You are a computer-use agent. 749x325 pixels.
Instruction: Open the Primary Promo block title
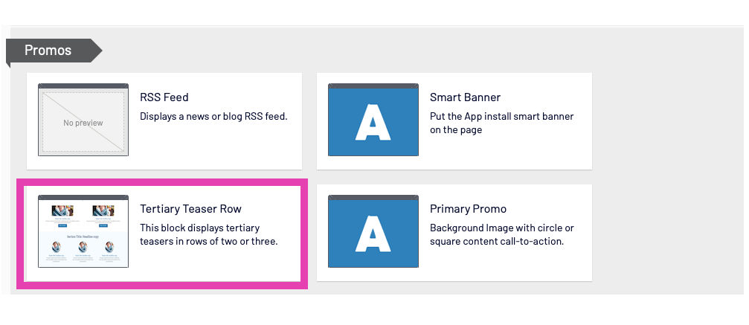click(468, 209)
